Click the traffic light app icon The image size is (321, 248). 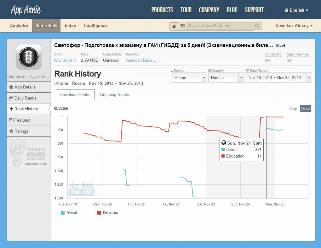pos(29,57)
